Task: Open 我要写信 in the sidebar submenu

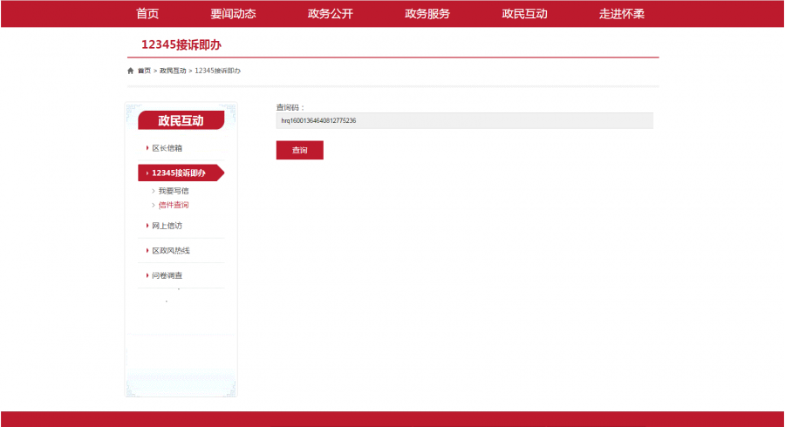Action: 173,191
